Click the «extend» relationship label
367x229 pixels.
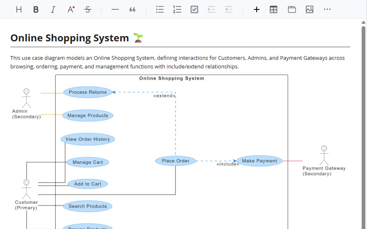coord(164,96)
